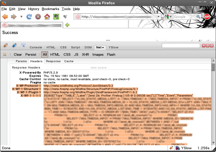Viewport: 216px width, 152px height.
Task: Switch to the Firebug Script panel
Action: (76, 47)
